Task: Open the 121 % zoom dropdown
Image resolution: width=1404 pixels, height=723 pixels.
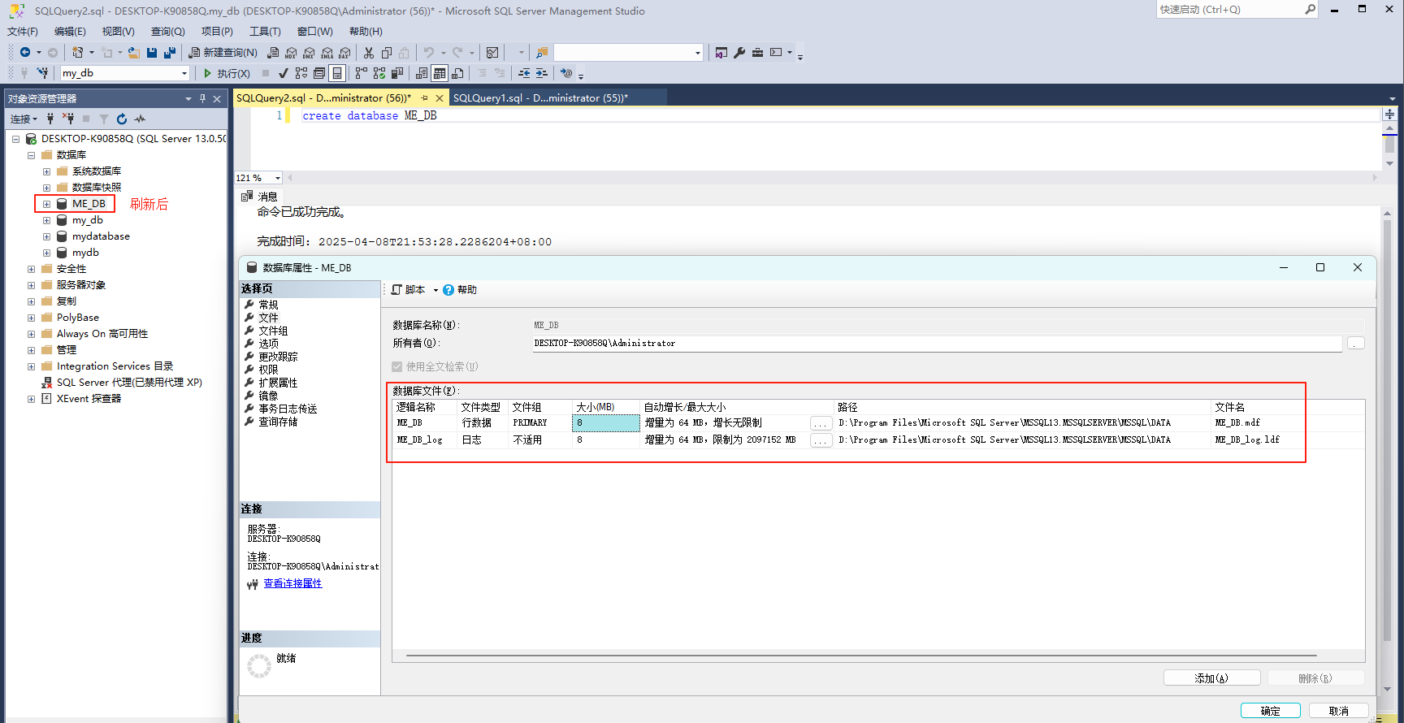Action: 277,178
